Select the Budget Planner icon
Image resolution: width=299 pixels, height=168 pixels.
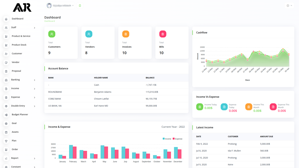pyautogui.click(x=6, y=115)
